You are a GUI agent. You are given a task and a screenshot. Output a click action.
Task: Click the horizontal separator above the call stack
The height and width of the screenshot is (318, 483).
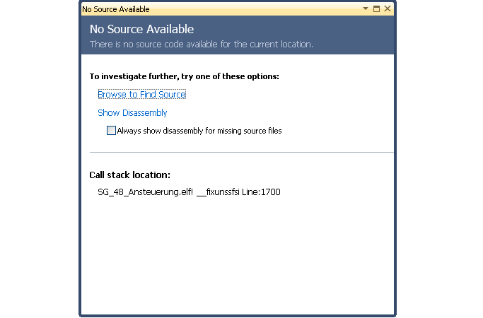tap(242, 152)
